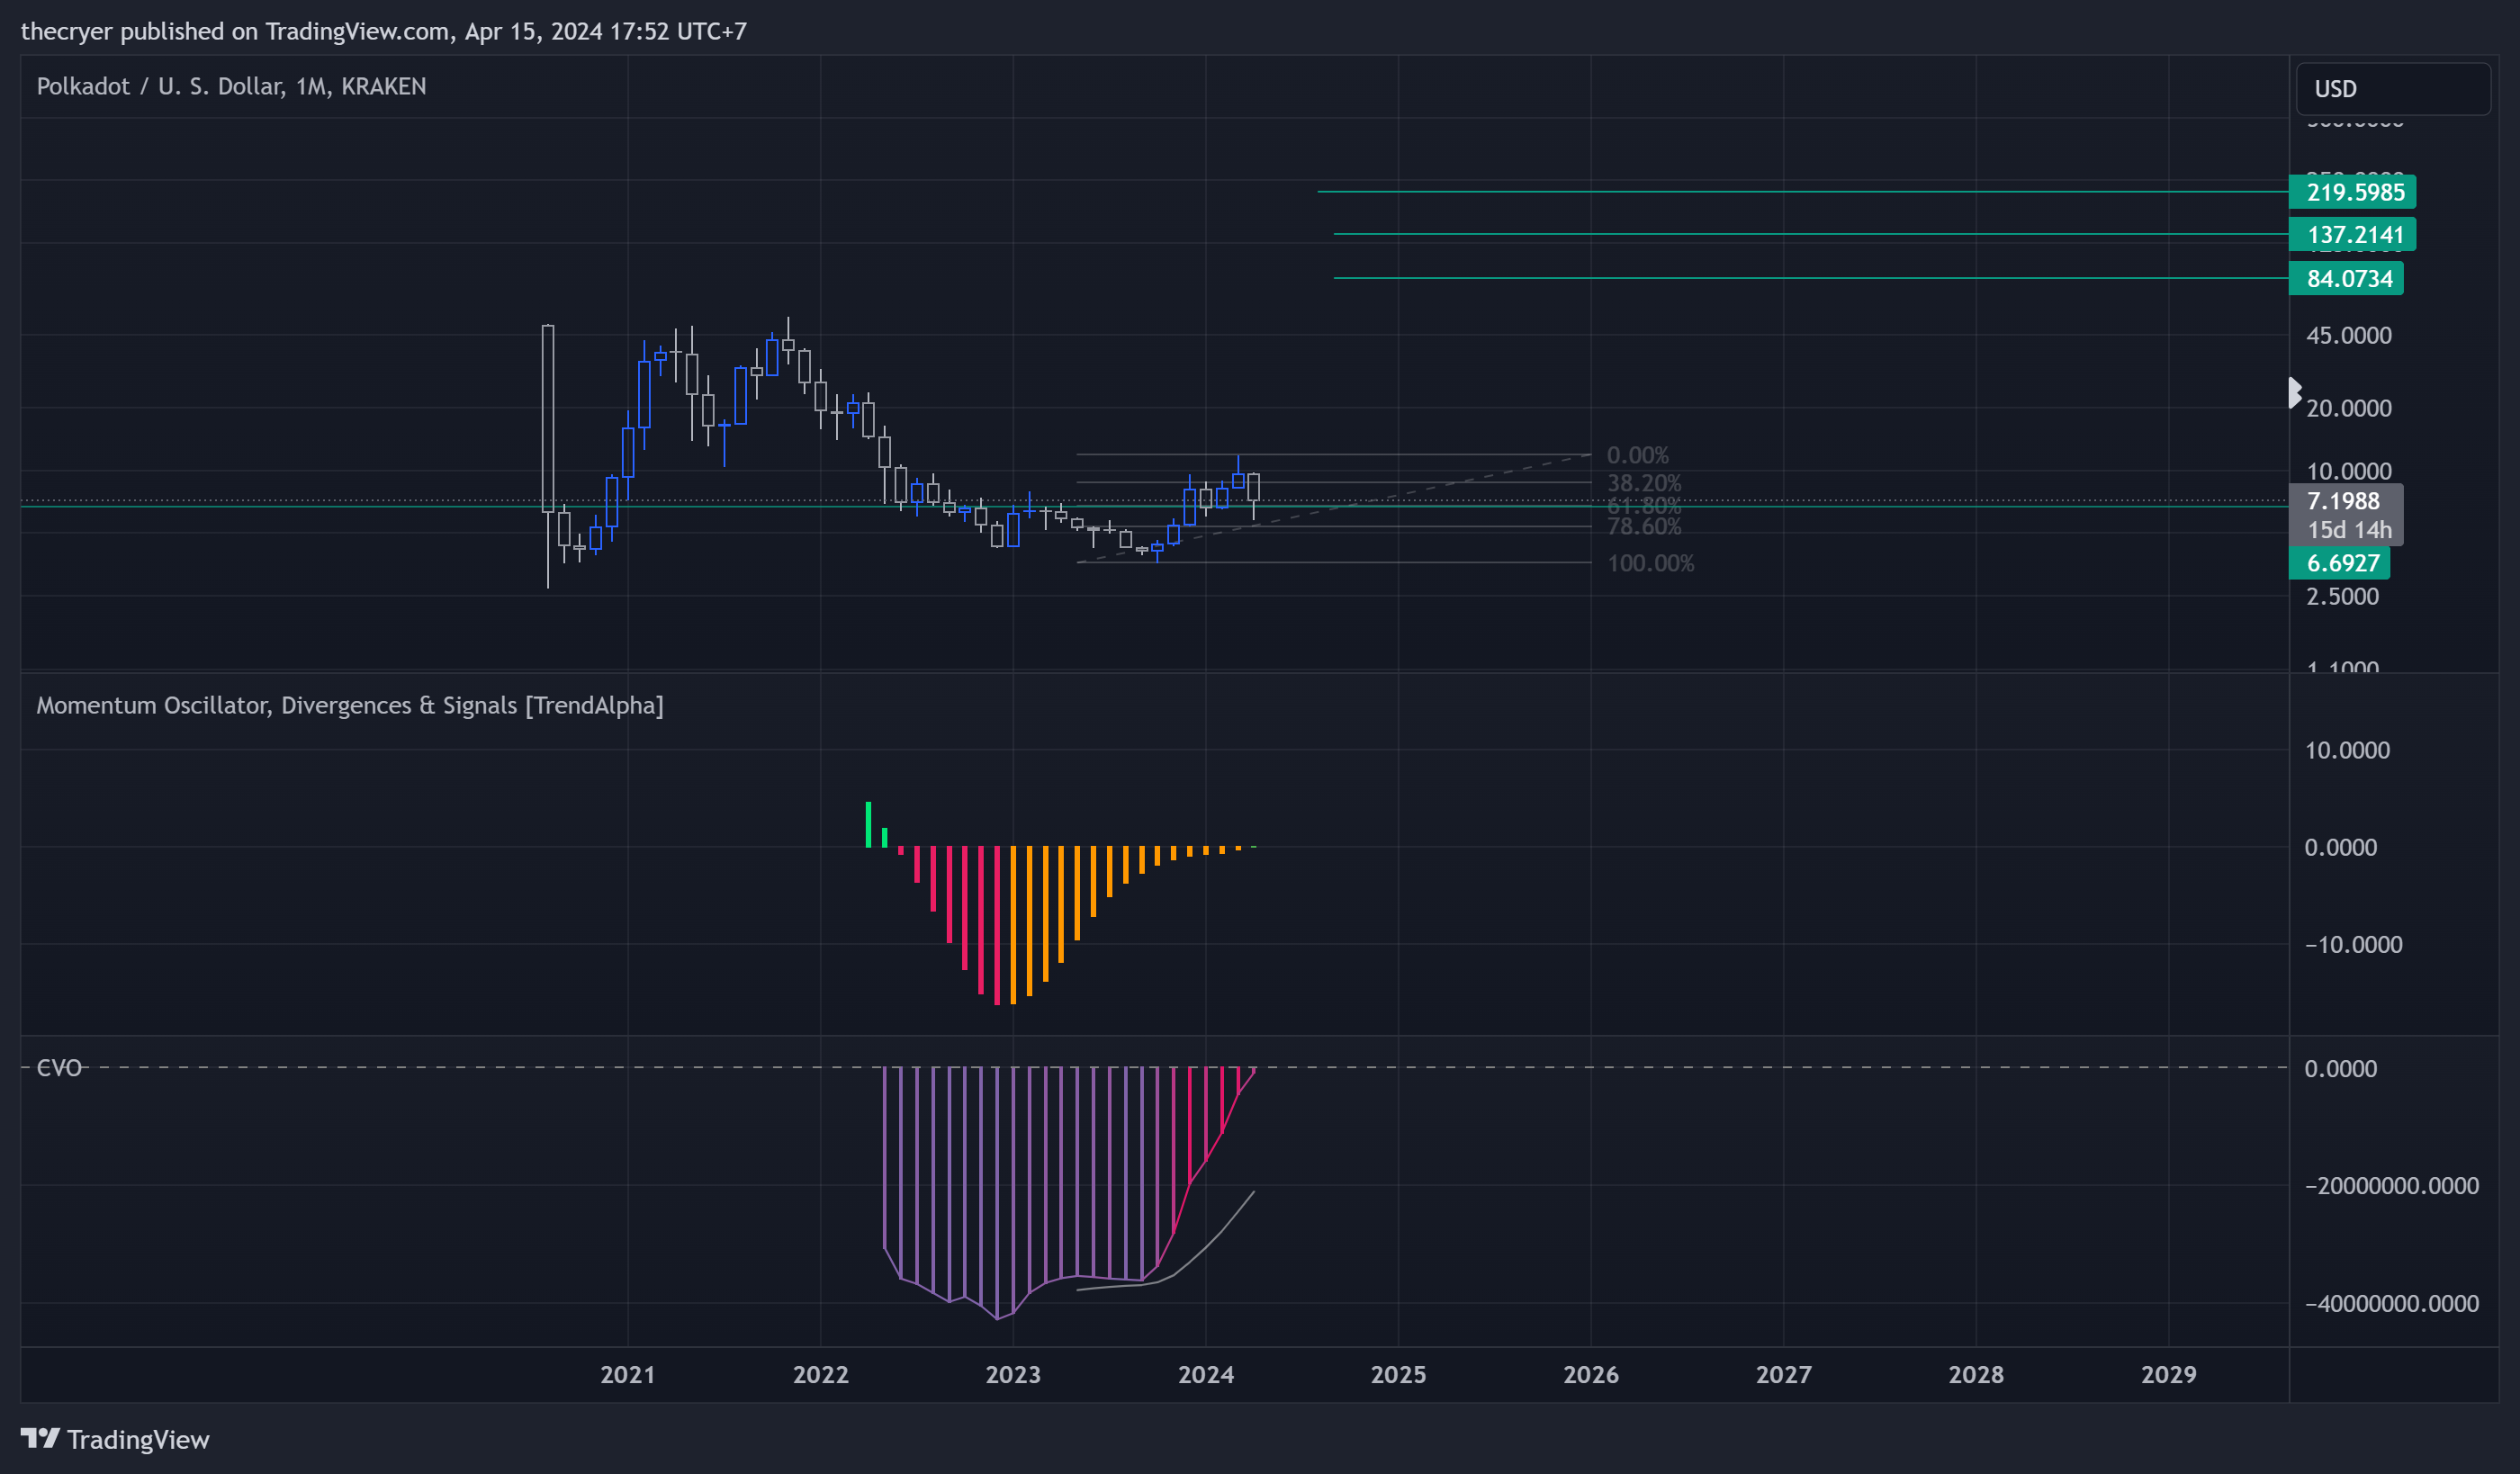The image size is (2520, 1474).
Task: Click the TradingView logo at bottom left
Action: (x=115, y=1439)
